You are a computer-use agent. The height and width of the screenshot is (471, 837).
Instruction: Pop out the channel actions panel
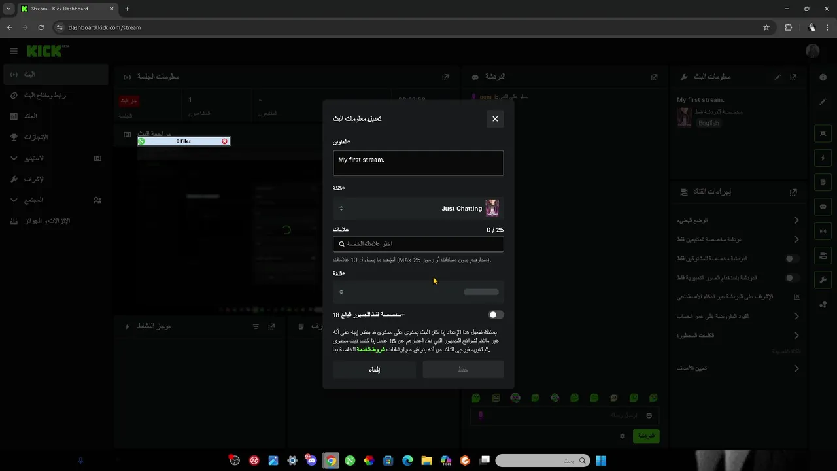(793, 192)
